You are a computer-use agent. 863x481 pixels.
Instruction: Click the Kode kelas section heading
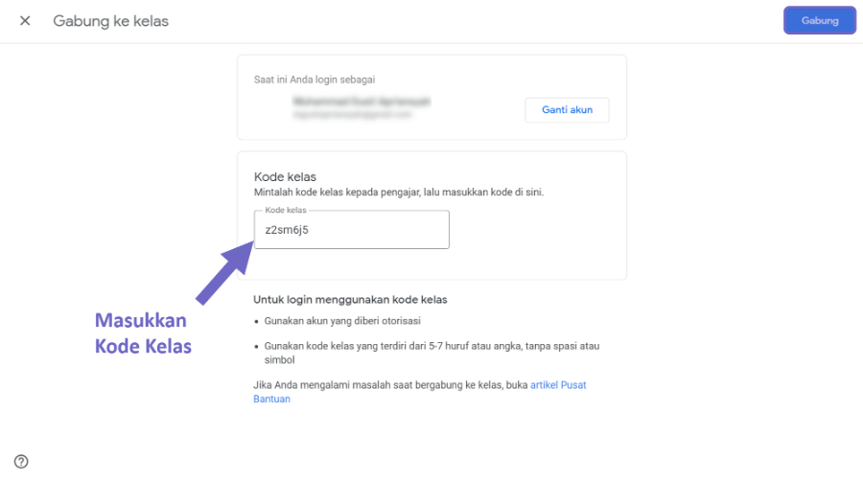click(x=285, y=177)
